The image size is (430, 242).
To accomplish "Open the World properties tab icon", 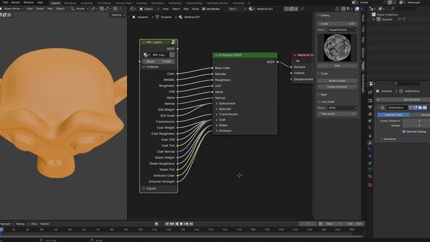I will [x=370, y=128].
